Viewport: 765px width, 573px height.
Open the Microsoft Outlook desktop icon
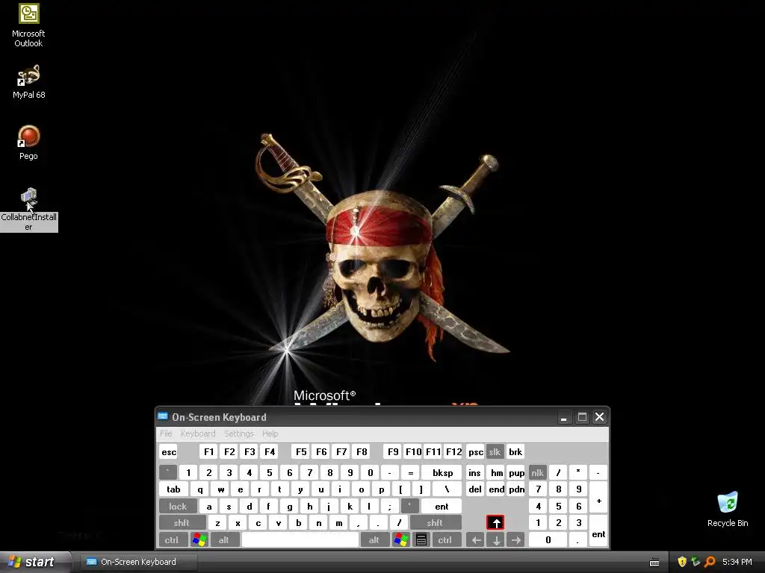[x=28, y=25]
